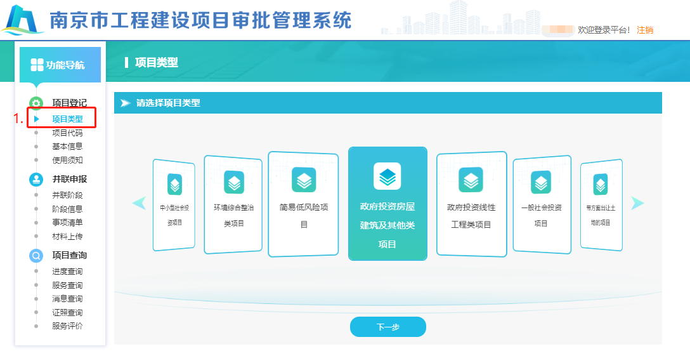690x356 pixels.
Task: Click the 注销 logout link
Action: click(x=644, y=30)
